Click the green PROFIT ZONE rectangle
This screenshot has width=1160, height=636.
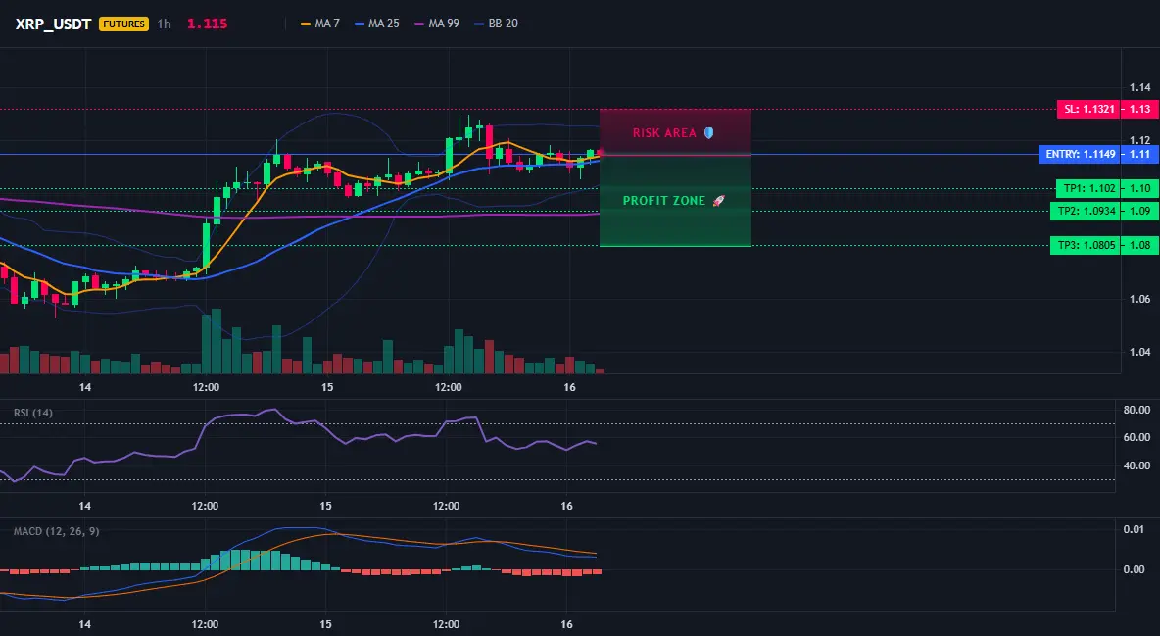tap(675, 201)
